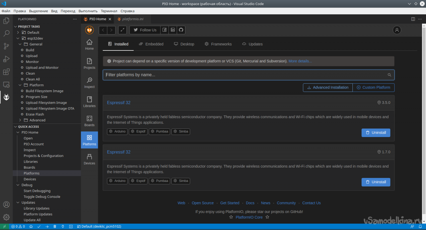Focus the Filter platforms by name field
The height and width of the screenshot is (230, 426).
tap(249, 75)
